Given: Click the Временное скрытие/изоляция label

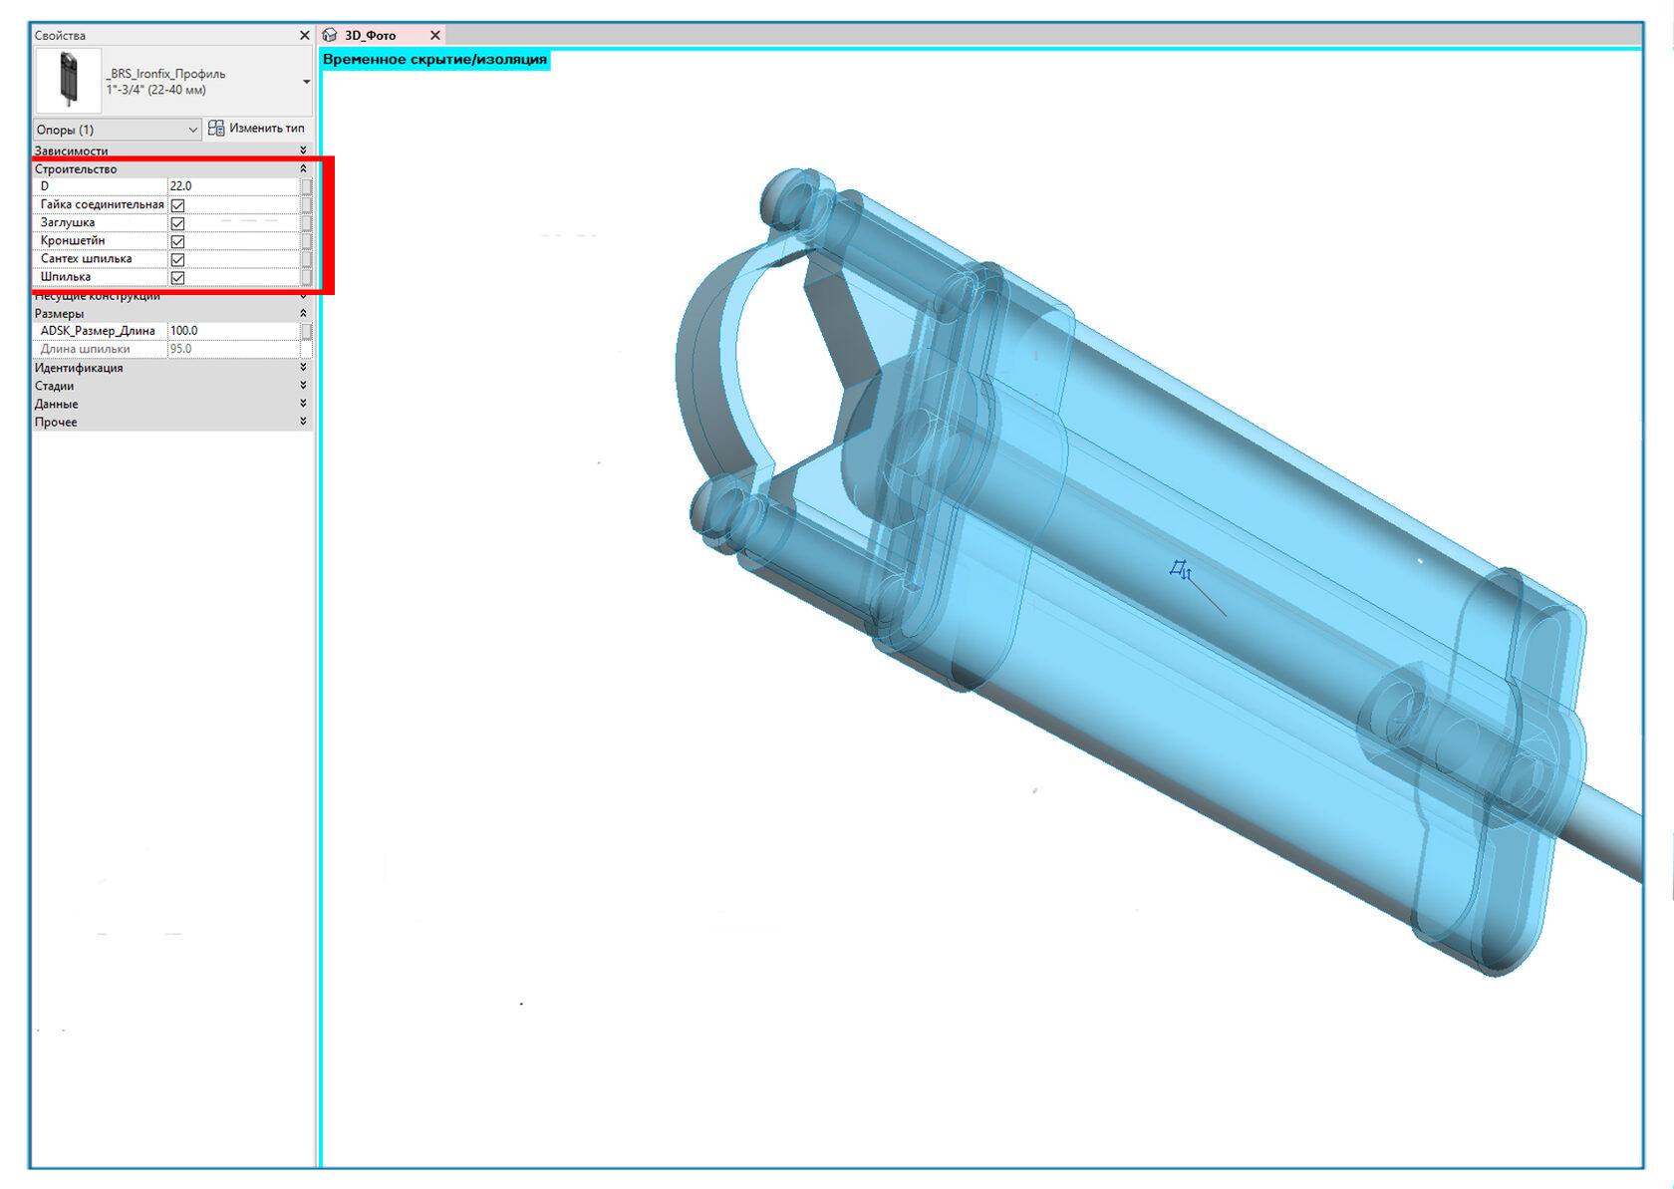Looking at the screenshot, I should [434, 60].
